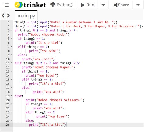Image resolution: width=144 pixels, height=132 pixels.
Task: Click line number 26 in gutter
Action: 8,125
